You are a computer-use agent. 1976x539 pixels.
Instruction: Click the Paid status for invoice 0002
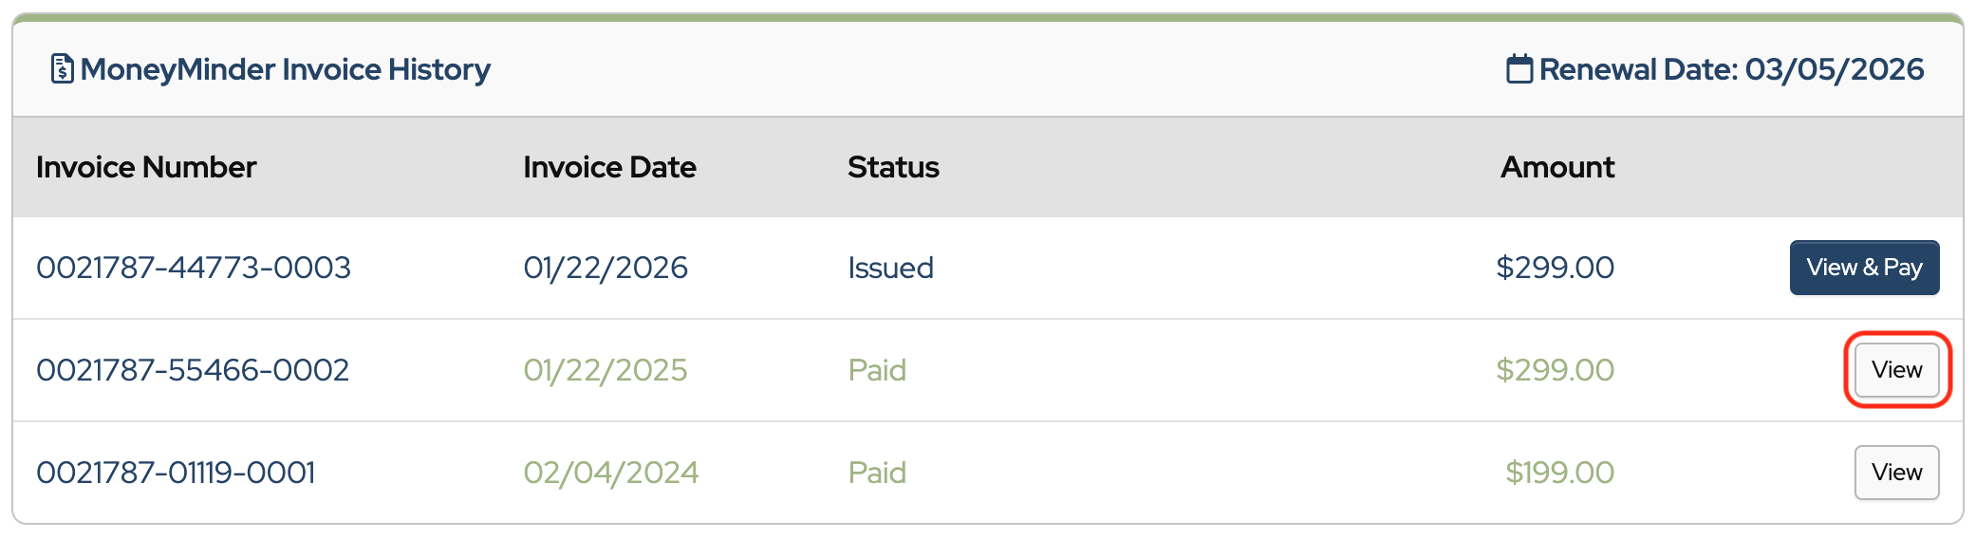click(877, 370)
